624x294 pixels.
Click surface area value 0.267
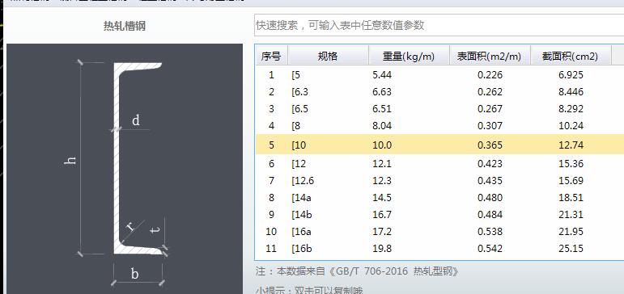(490, 109)
